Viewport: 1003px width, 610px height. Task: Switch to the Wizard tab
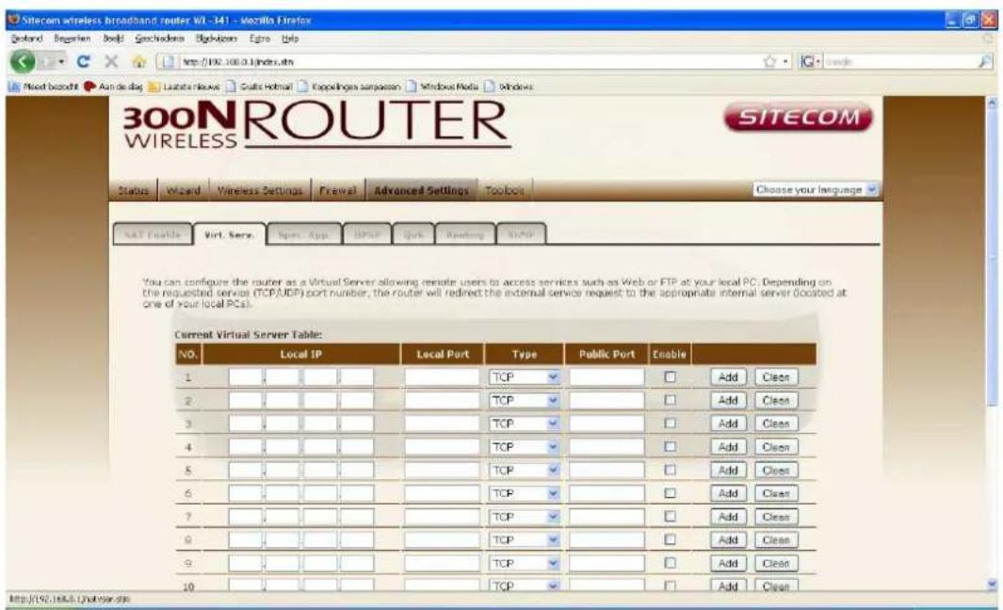[x=183, y=190]
